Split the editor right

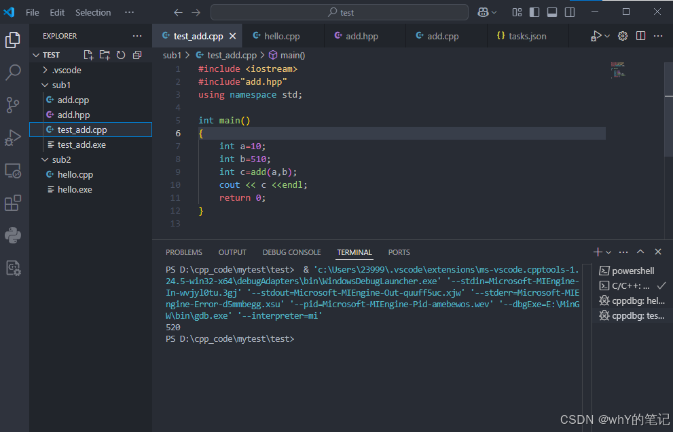point(641,36)
